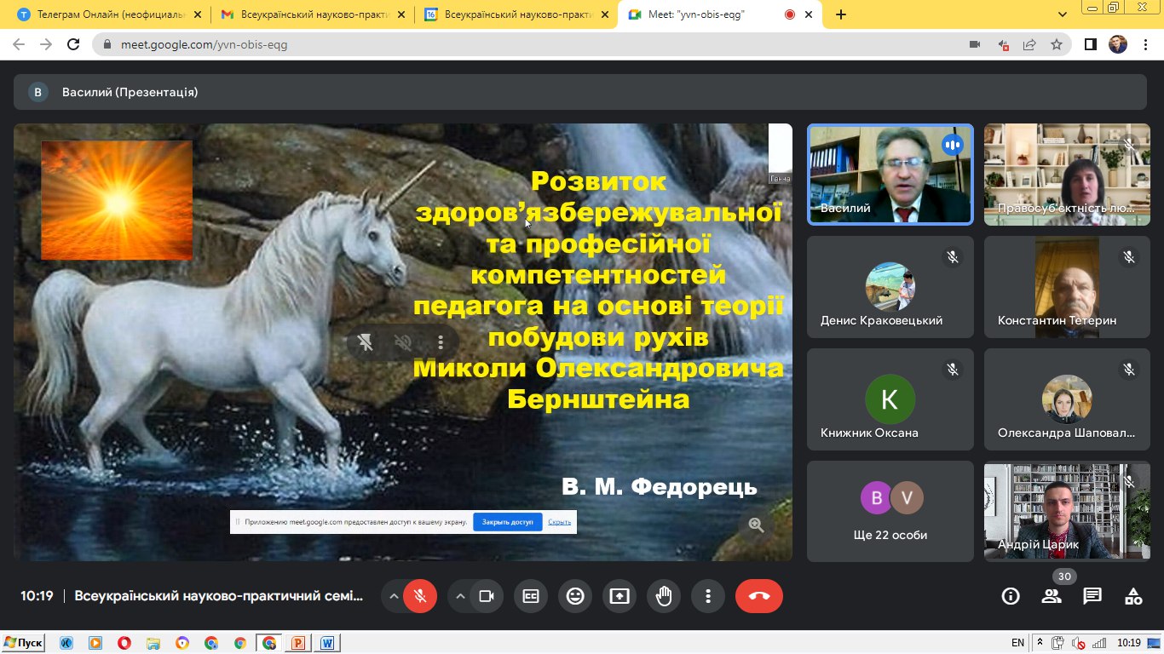
Task: Show the participants list panel
Action: click(1052, 596)
